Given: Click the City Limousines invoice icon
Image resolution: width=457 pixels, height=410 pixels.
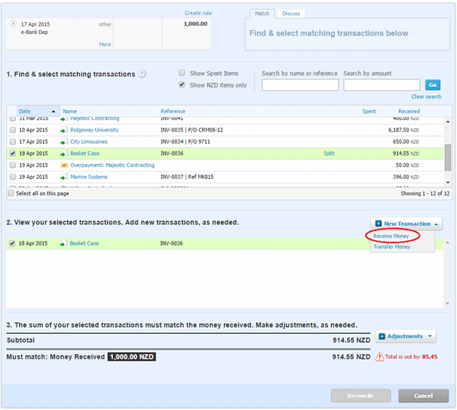Looking at the screenshot, I should tap(63, 142).
